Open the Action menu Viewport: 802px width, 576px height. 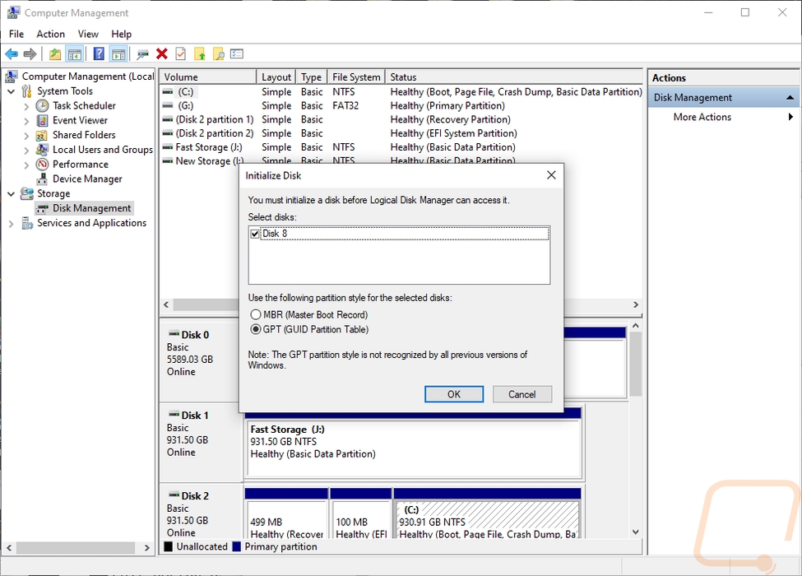coord(50,34)
